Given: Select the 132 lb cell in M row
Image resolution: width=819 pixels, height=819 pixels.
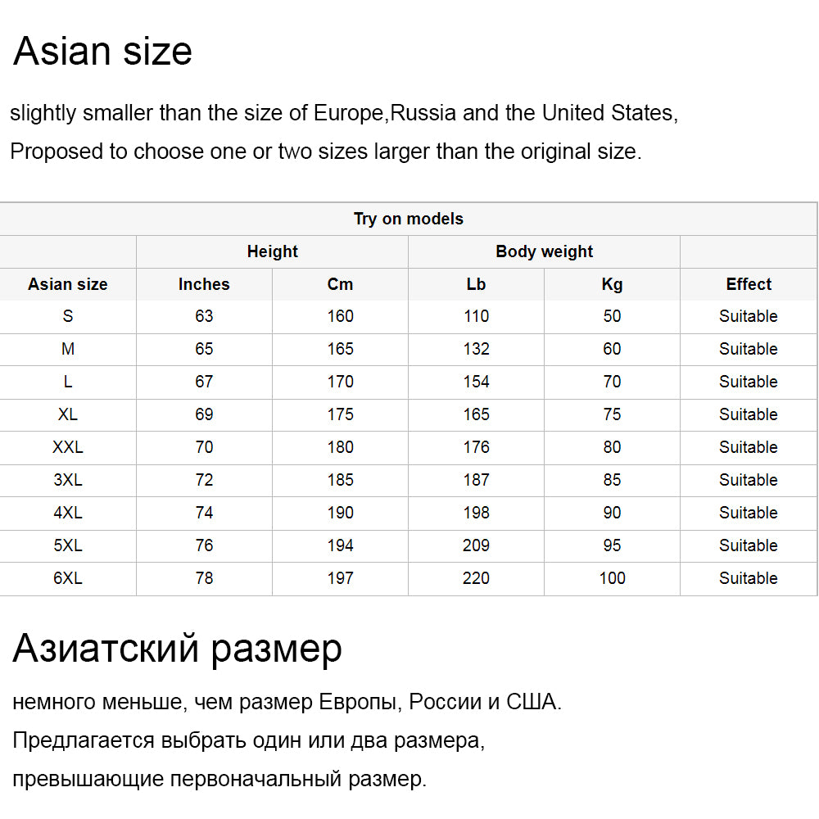Looking at the screenshot, I should [476, 349].
